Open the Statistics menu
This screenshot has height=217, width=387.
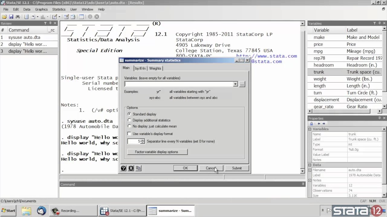(x=59, y=9)
